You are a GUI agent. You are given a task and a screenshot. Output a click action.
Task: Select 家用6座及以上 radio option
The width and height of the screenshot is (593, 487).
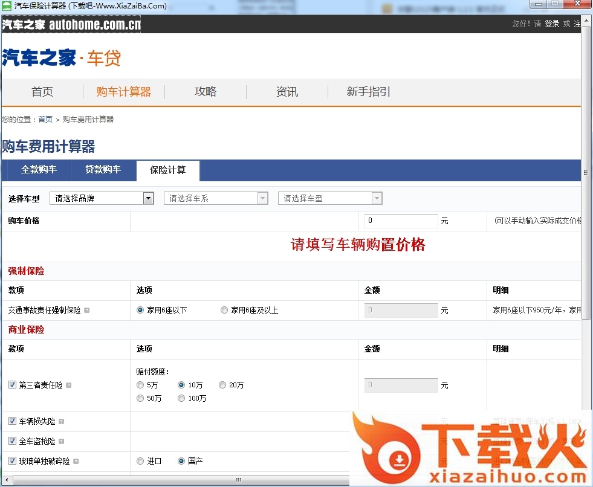click(224, 310)
